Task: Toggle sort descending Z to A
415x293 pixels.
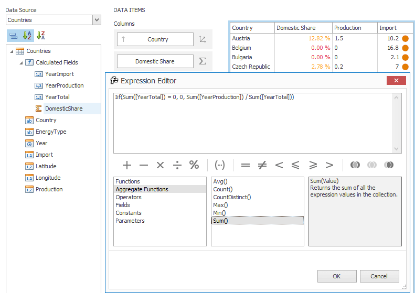Action: [41, 36]
